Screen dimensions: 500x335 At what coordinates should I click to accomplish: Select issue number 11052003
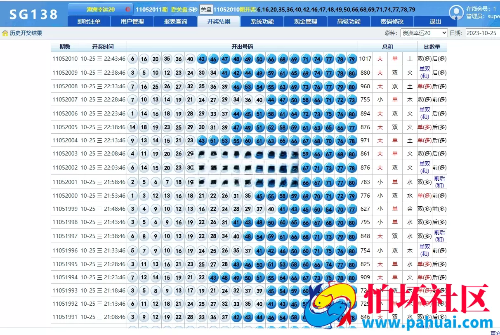point(65,153)
